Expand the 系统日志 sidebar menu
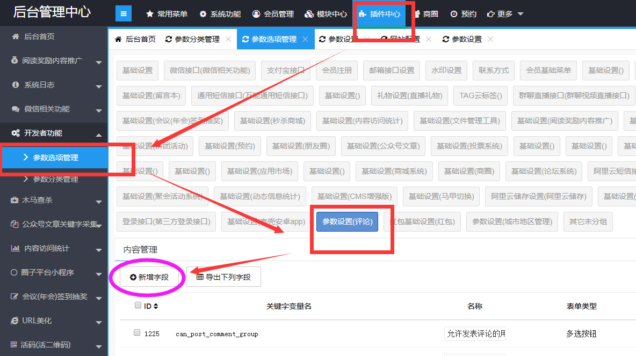Image resolution: width=636 pixels, height=356 pixels. [x=99, y=86]
